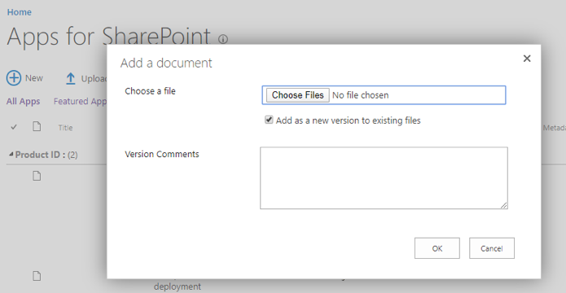Confirm upload with the OK button

pyautogui.click(x=437, y=248)
